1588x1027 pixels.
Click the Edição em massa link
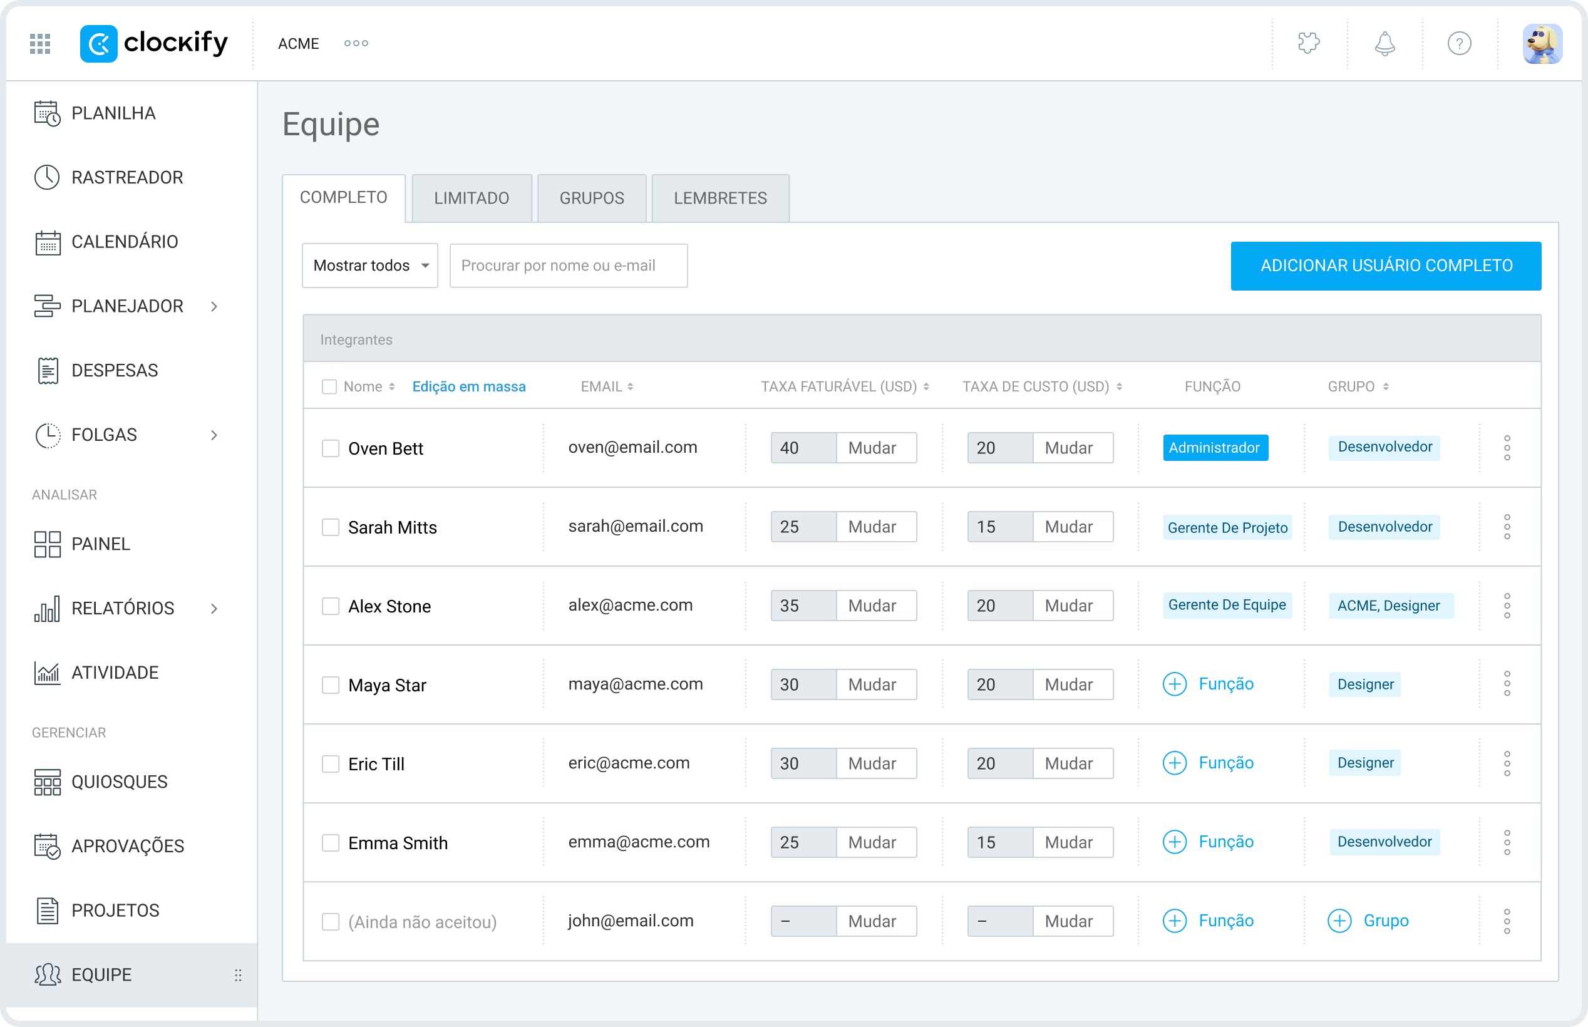(x=468, y=386)
